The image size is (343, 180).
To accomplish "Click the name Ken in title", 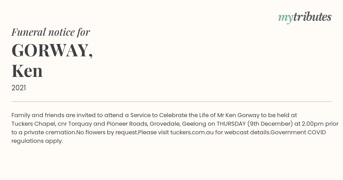I will [x=27, y=71].
